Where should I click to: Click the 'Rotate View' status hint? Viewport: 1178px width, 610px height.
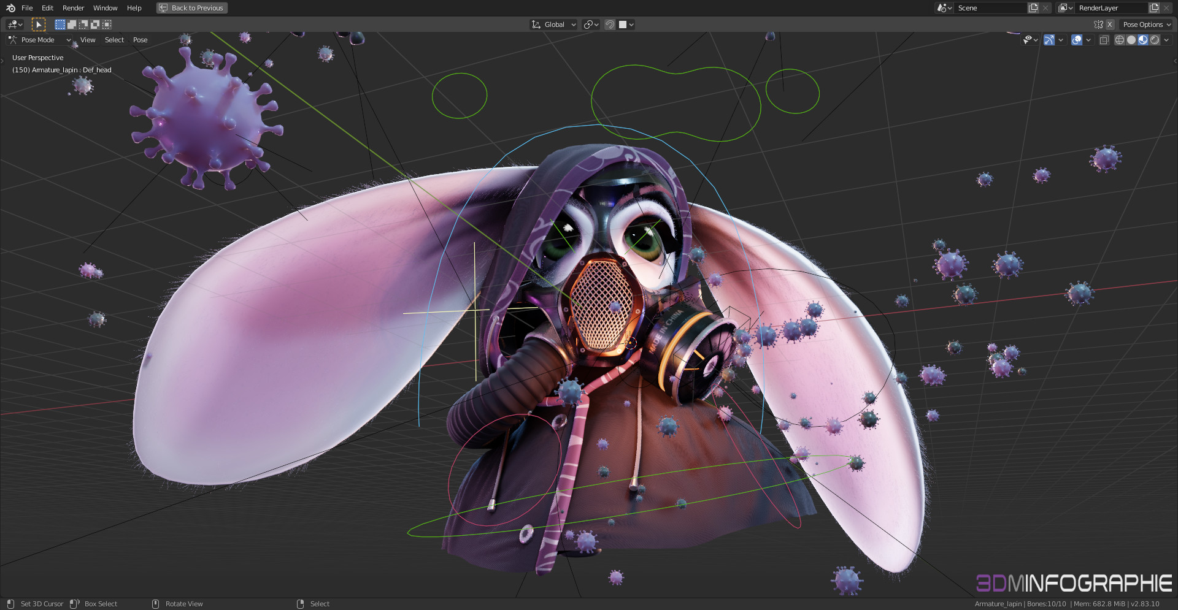pyautogui.click(x=184, y=604)
